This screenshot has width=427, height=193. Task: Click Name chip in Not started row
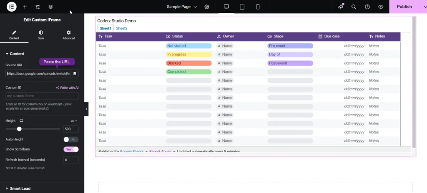coord(225,46)
